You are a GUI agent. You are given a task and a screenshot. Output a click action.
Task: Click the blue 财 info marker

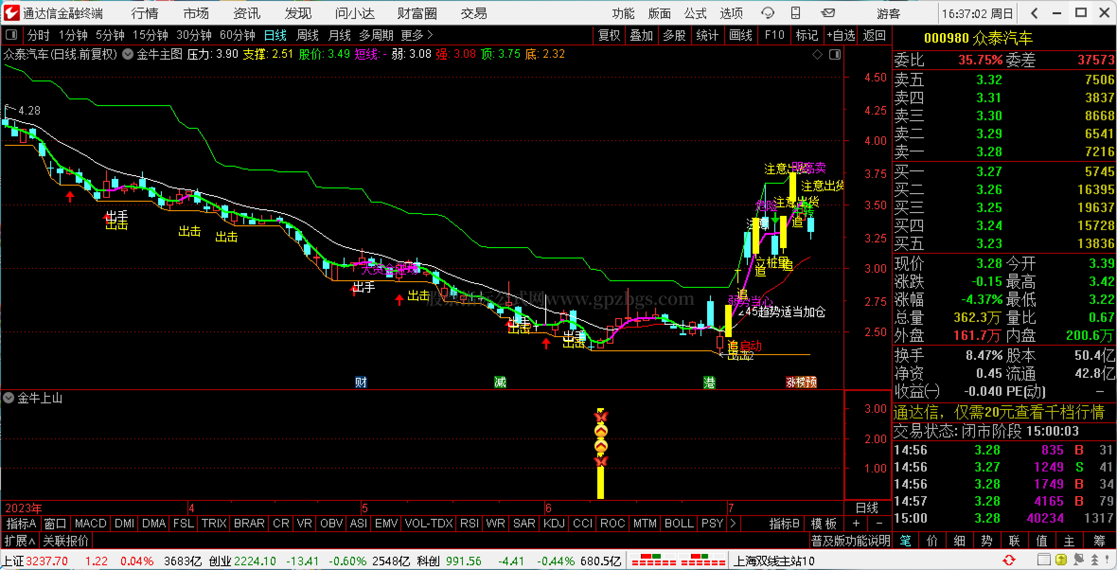pyautogui.click(x=361, y=382)
